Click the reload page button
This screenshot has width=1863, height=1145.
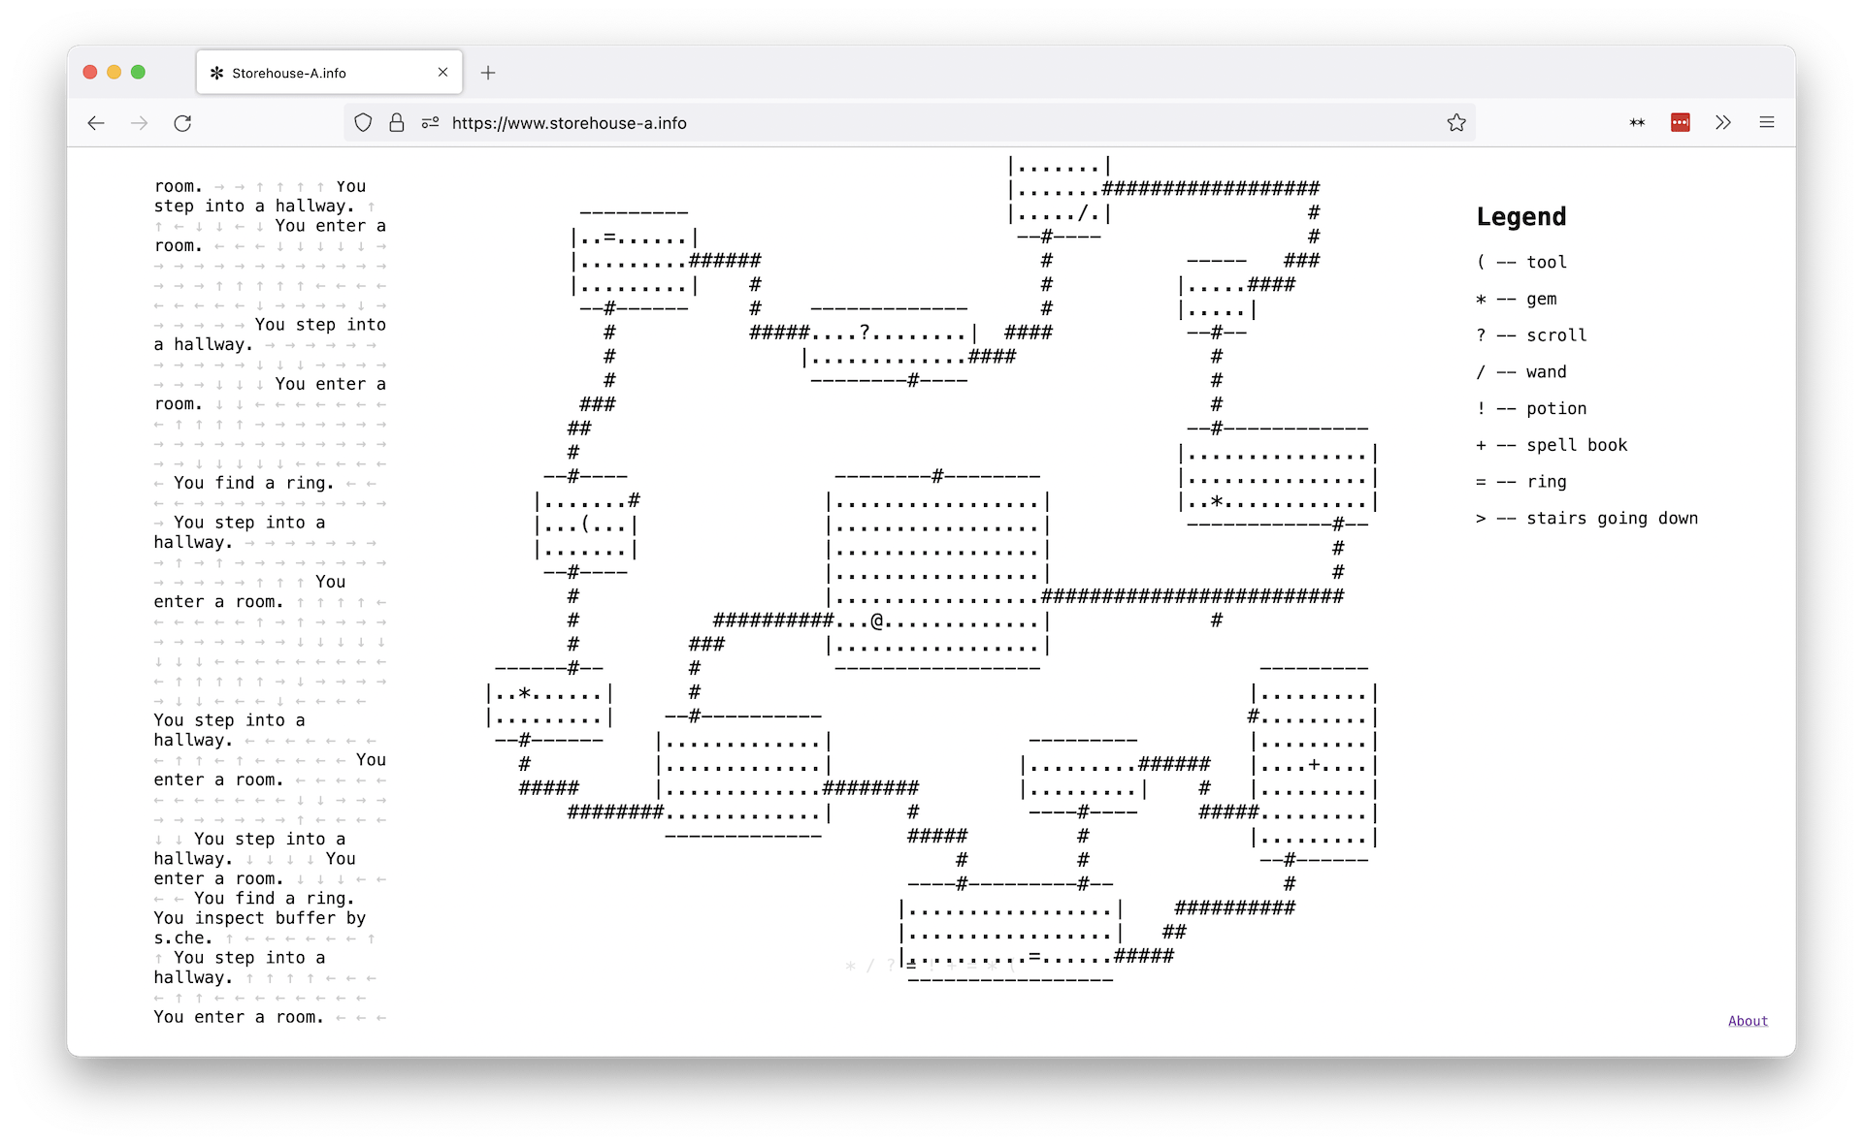185,119
